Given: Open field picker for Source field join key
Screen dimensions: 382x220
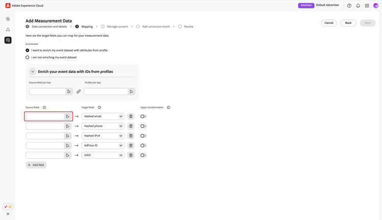Looking at the screenshot, I should [x=69, y=92].
